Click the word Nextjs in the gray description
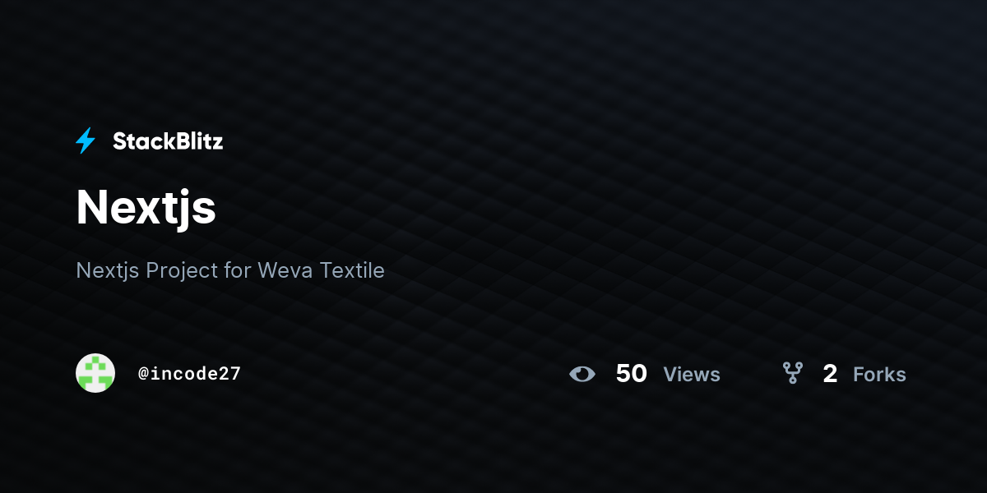 pos(108,271)
